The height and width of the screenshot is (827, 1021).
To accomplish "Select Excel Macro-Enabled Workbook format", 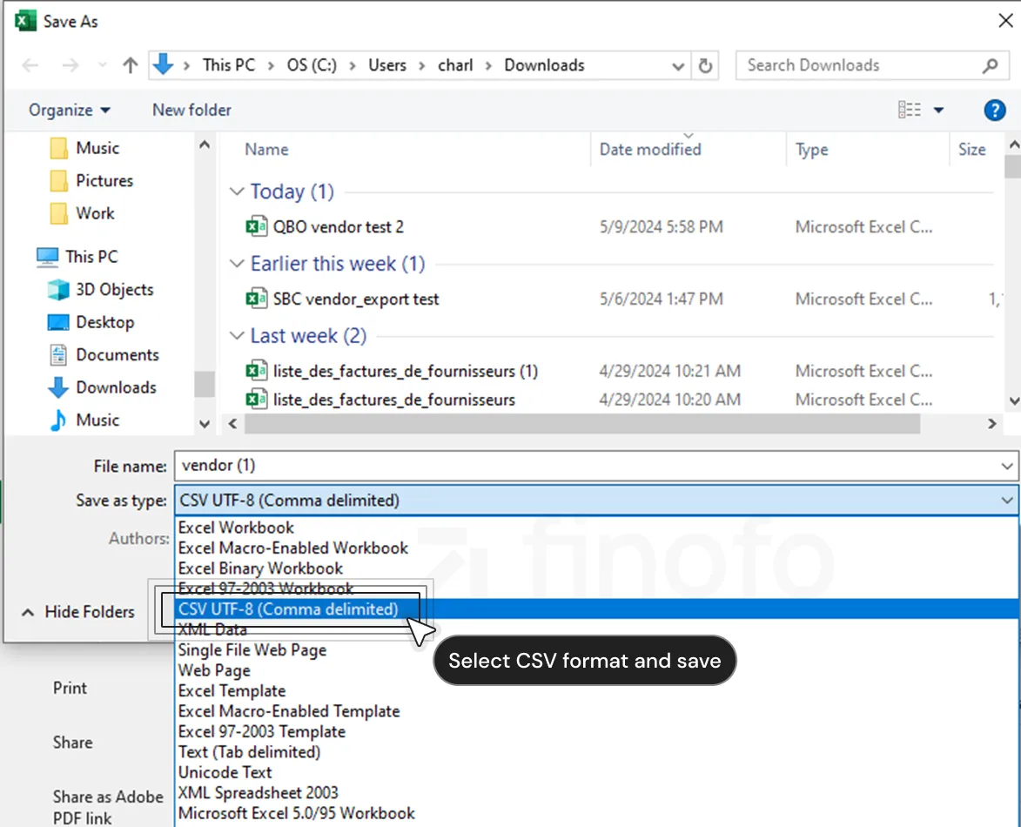I will coord(597,548).
